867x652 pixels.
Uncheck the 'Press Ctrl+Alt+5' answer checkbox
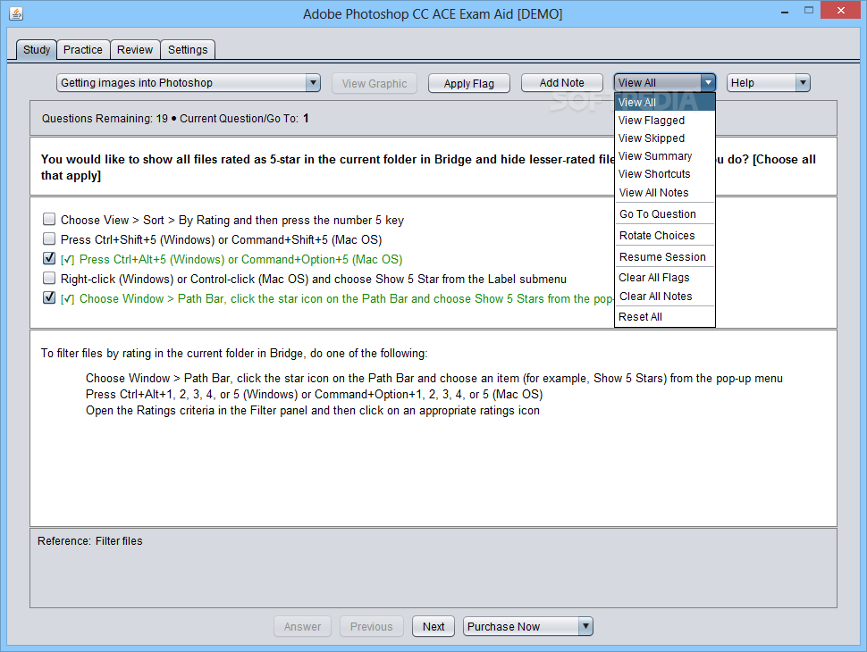pos(49,259)
